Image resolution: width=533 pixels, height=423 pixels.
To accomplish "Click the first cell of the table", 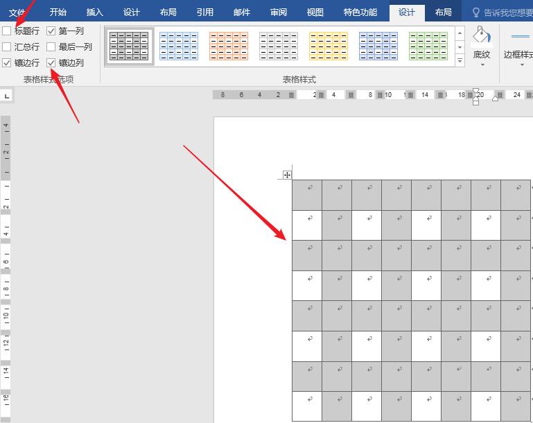I will [307, 195].
